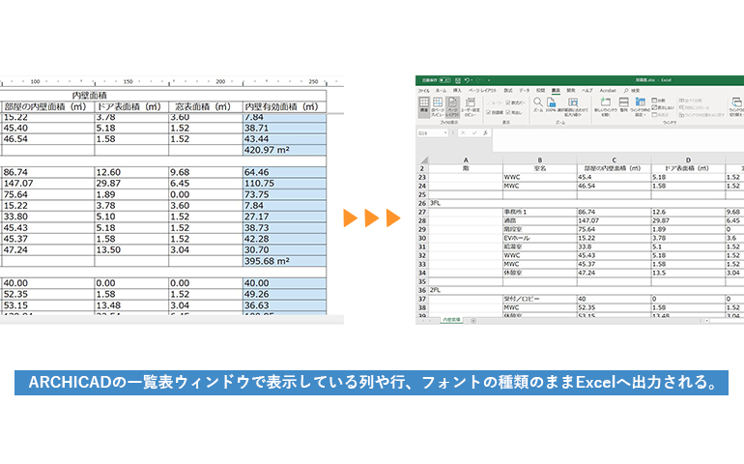Viewport: 744px width, 464px height.
Task: Select column D header in Excel
Action: coord(688,160)
